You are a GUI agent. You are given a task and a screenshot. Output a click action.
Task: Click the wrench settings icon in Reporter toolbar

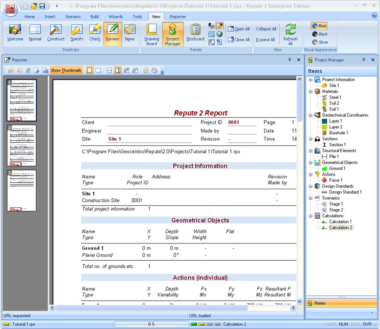pyautogui.click(x=145, y=70)
